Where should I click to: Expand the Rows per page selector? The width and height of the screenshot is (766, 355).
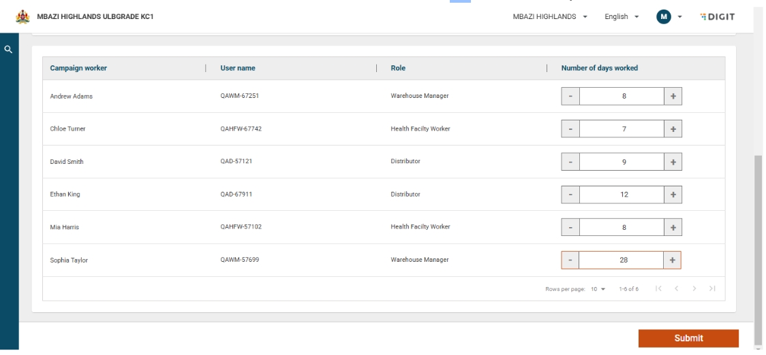pyautogui.click(x=598, y=290)
